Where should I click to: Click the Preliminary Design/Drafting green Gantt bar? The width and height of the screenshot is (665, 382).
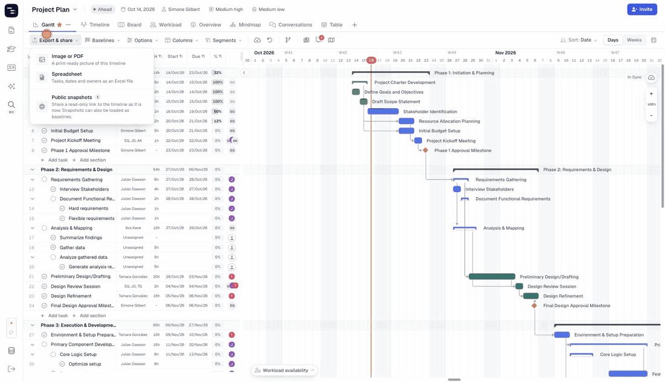[x=492, y=276]
